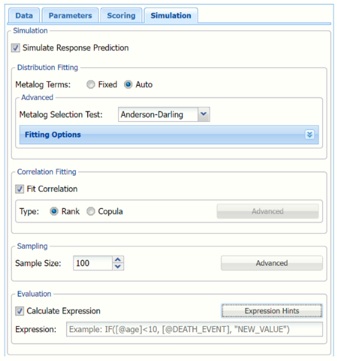Decrease Sample Size with down arrow

point(118,266)
